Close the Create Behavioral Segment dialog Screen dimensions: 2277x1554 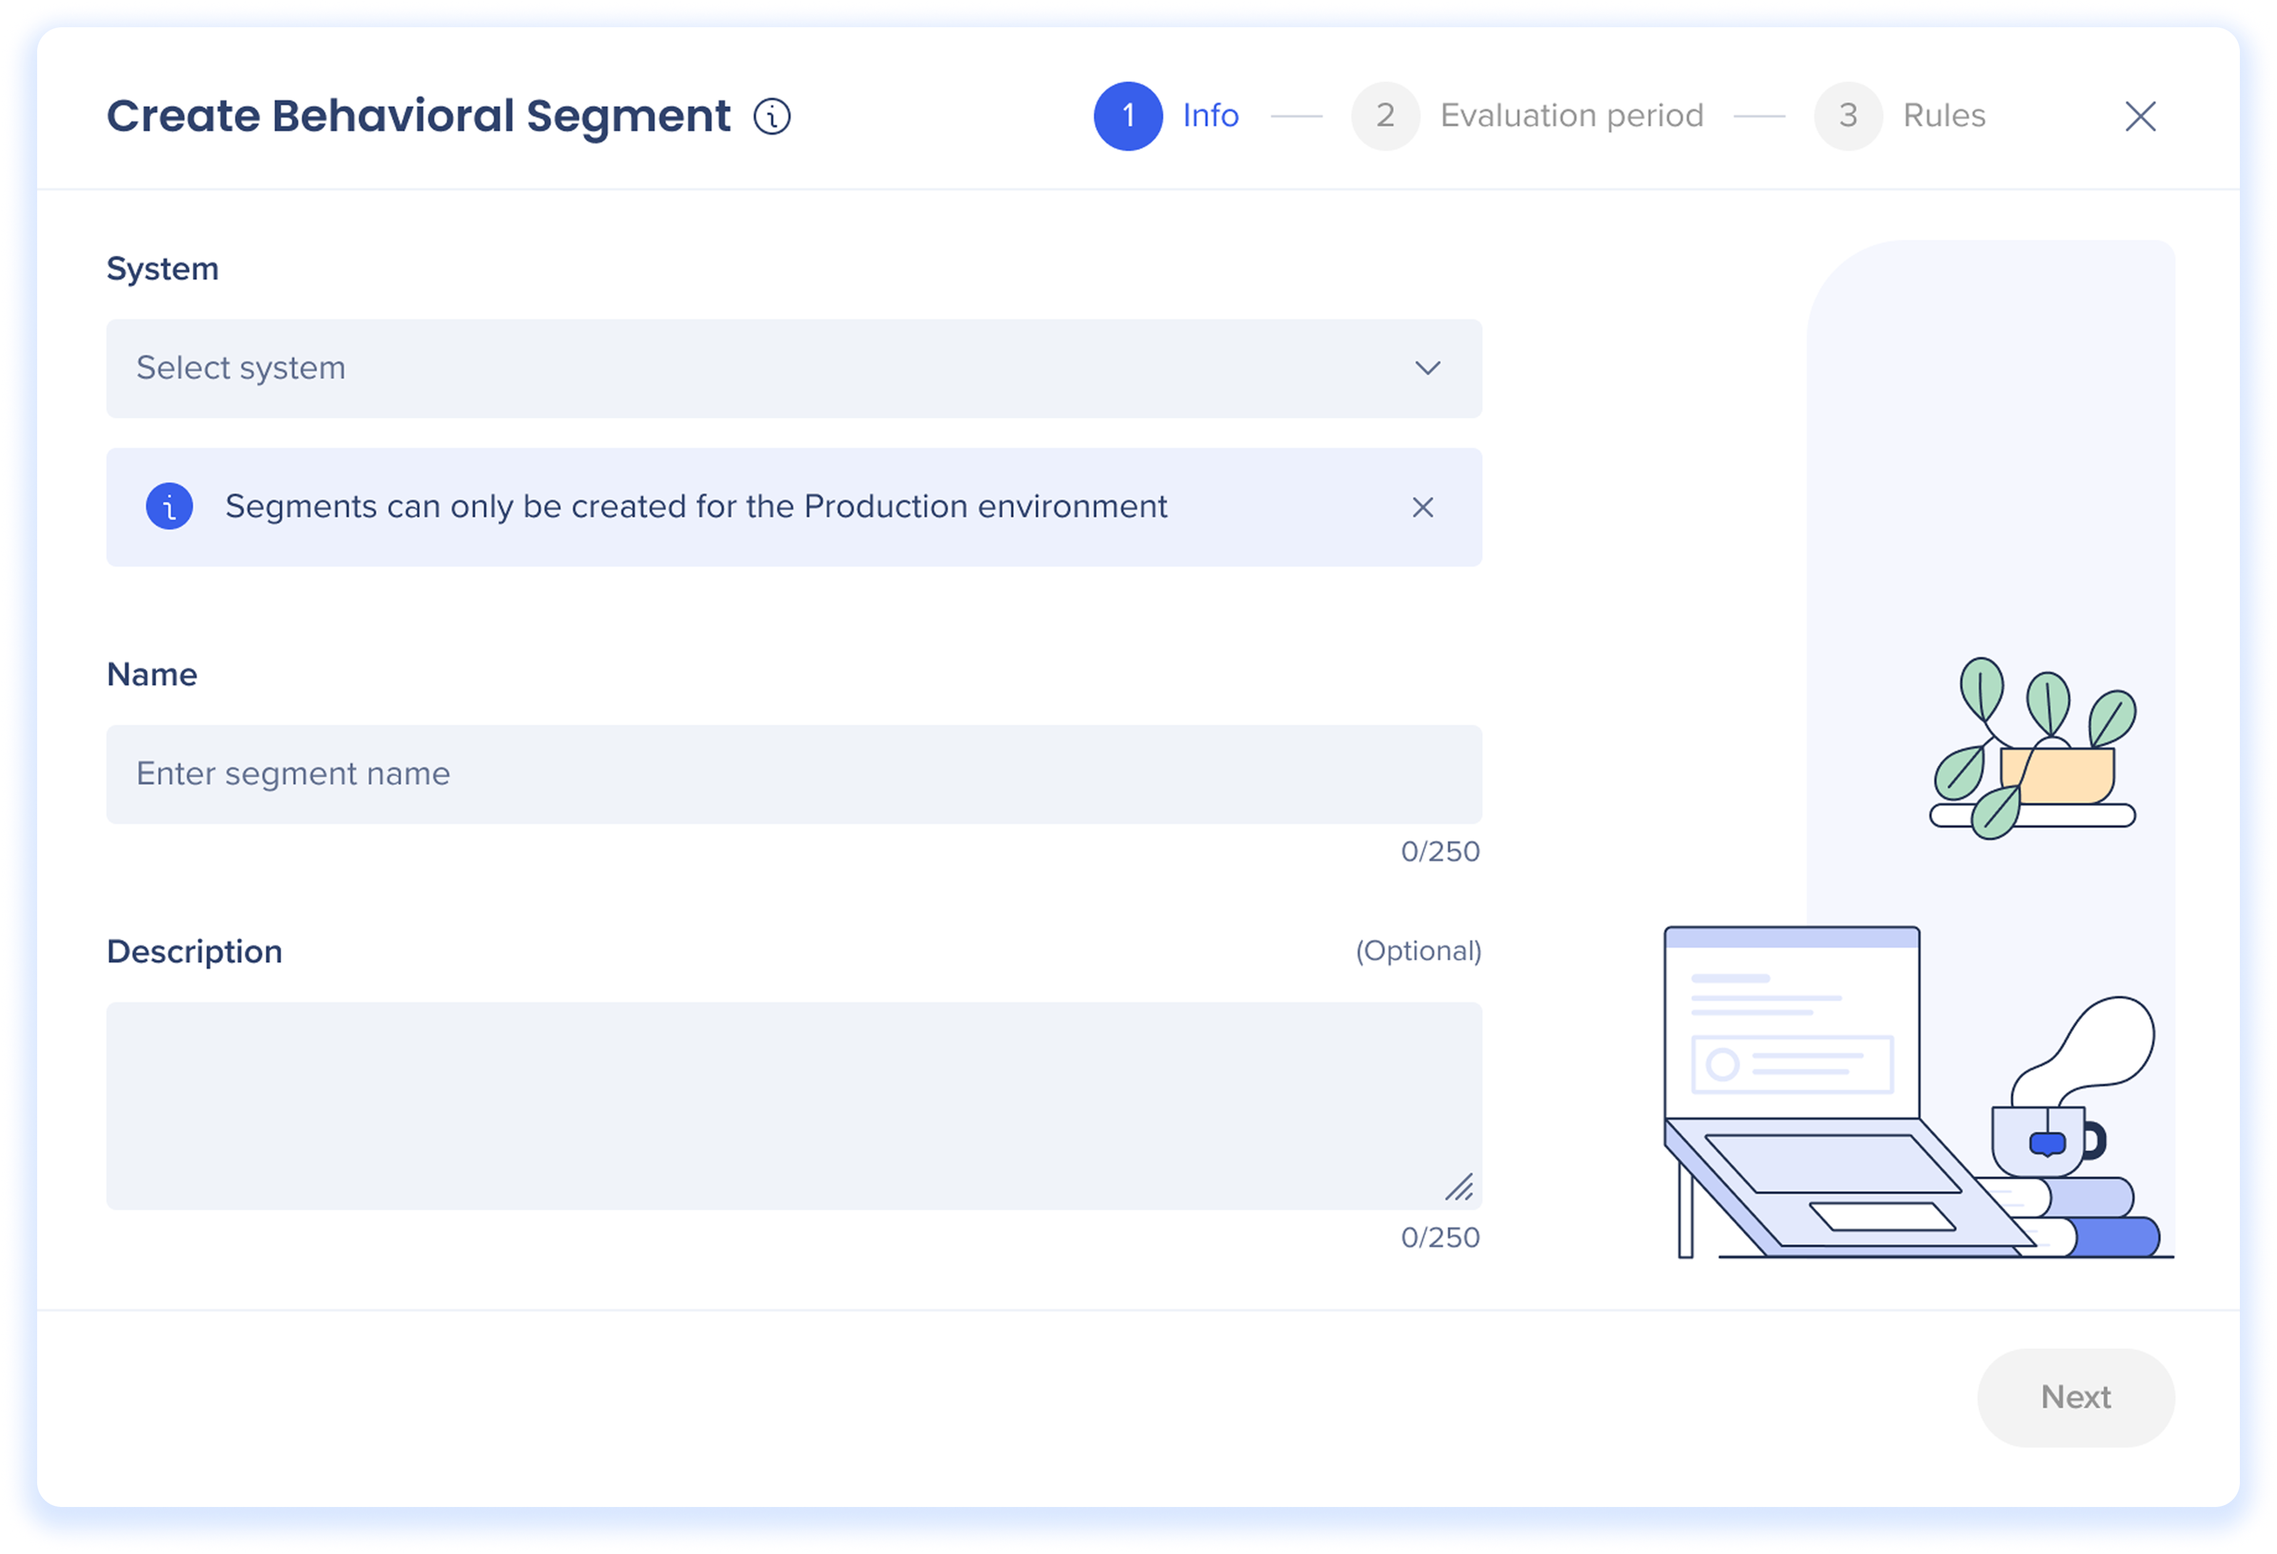point(2140,116)
